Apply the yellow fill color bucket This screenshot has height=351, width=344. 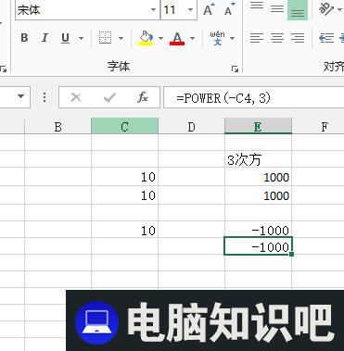[146, 38]
